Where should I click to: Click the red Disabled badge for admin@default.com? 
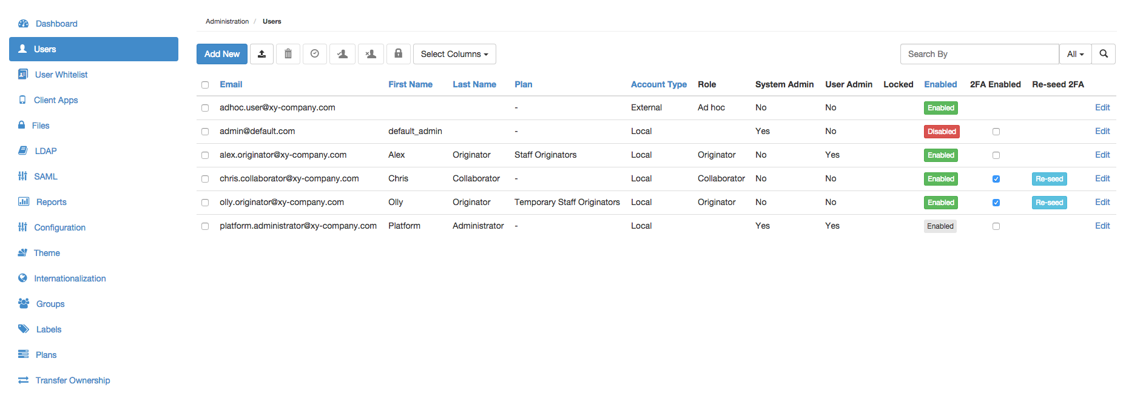click(x=941, y=132)
